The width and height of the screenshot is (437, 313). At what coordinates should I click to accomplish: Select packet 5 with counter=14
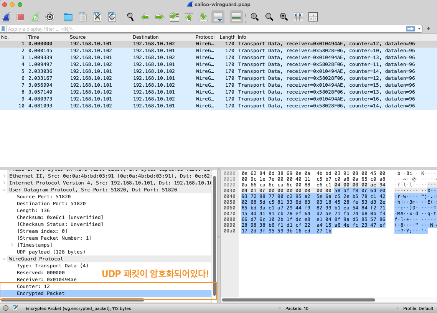219,71
